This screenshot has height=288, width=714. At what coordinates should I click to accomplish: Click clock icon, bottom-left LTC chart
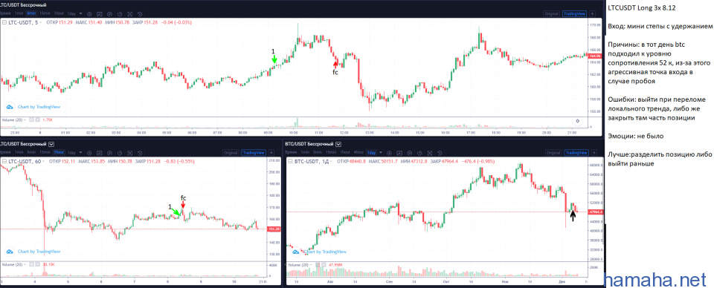(x=119, y=153)
